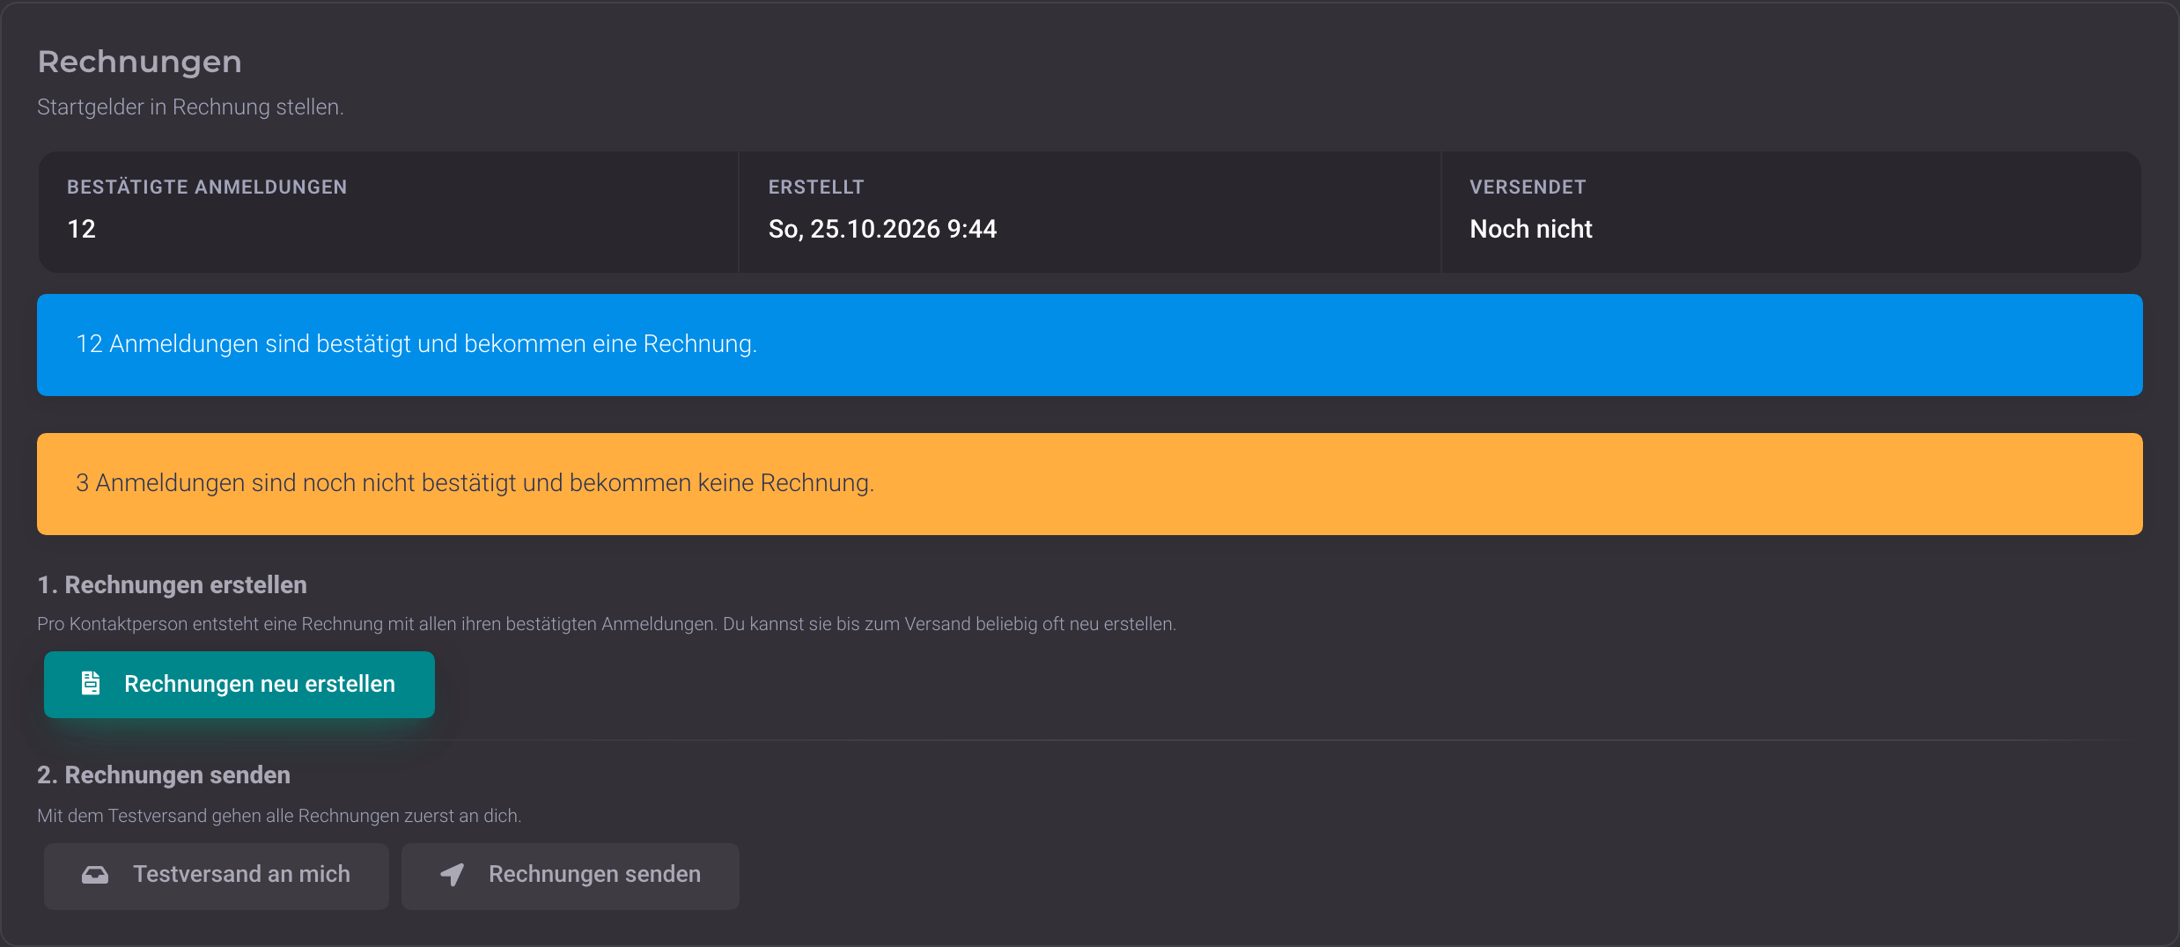Image resolution: width=2180 pixels, height=947 pixels.
Task: Click the 'VERSENDET' label
Action: [x=1528, y=187]
